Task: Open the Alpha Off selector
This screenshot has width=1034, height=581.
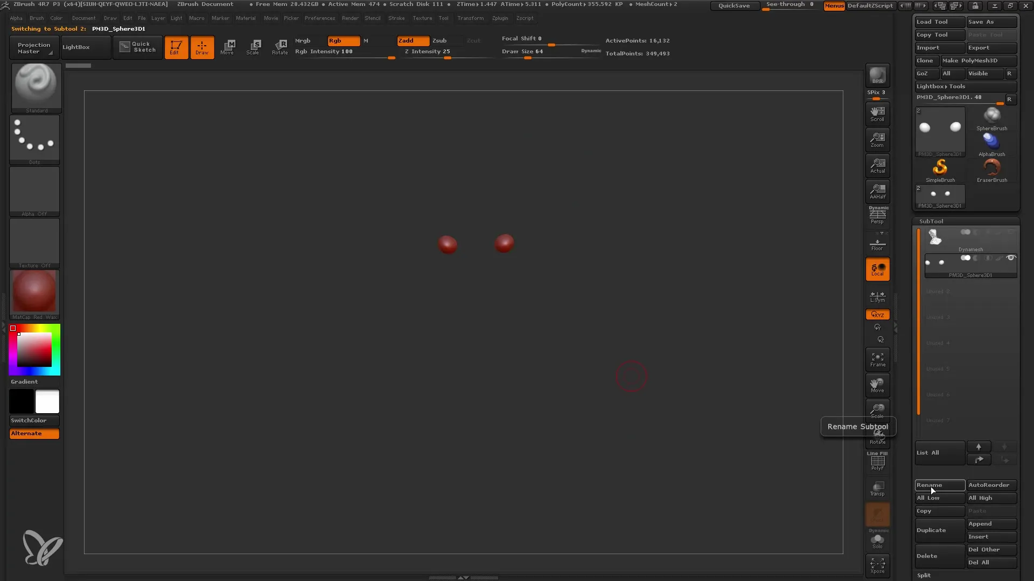Action: (x=34, y=191)
